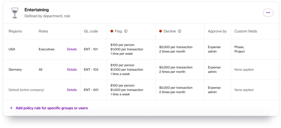Click the GL code column header
Screen dimensions: 281x128
click(91, 31)
